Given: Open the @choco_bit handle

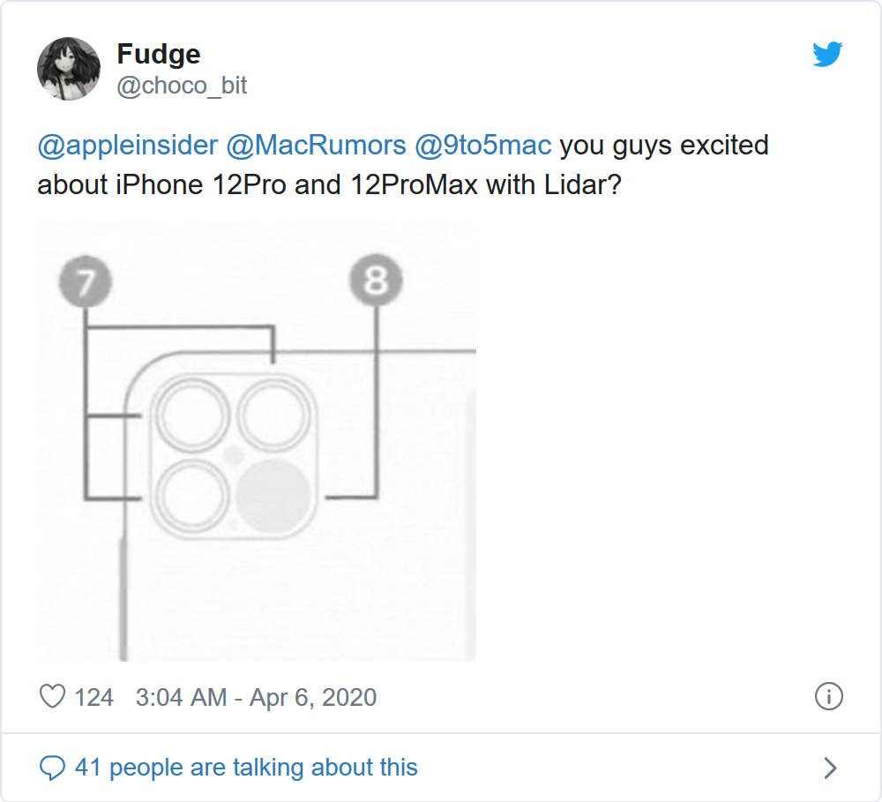Looking at the screenshot, I should [182, 86].
